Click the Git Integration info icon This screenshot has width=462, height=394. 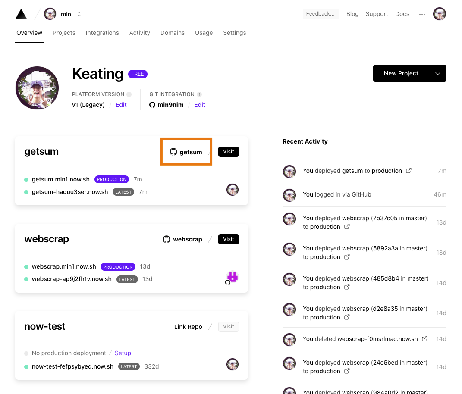(x=199, y=94)
